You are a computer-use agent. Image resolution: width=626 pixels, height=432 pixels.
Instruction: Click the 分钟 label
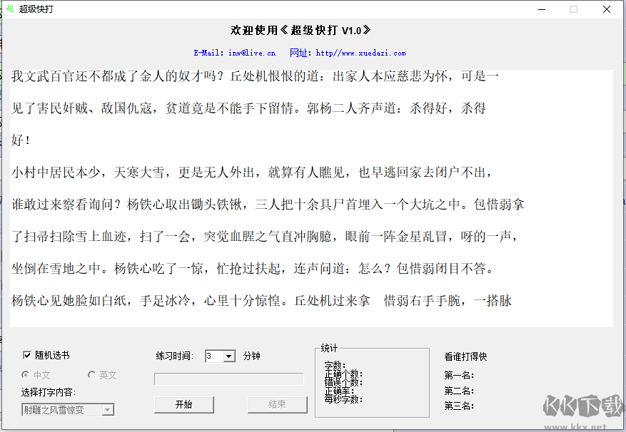pos(252,356)
